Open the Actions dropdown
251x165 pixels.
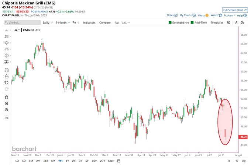point(230,15)
